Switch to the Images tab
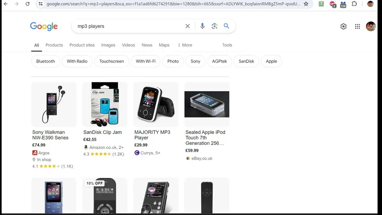Image resolution: width=382 pixels, height=215 pixels. coord(108,45)
